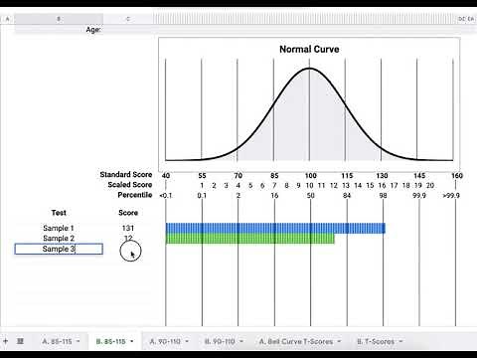
Task: Select the score cell showing 12
Action: pos(128,239)
